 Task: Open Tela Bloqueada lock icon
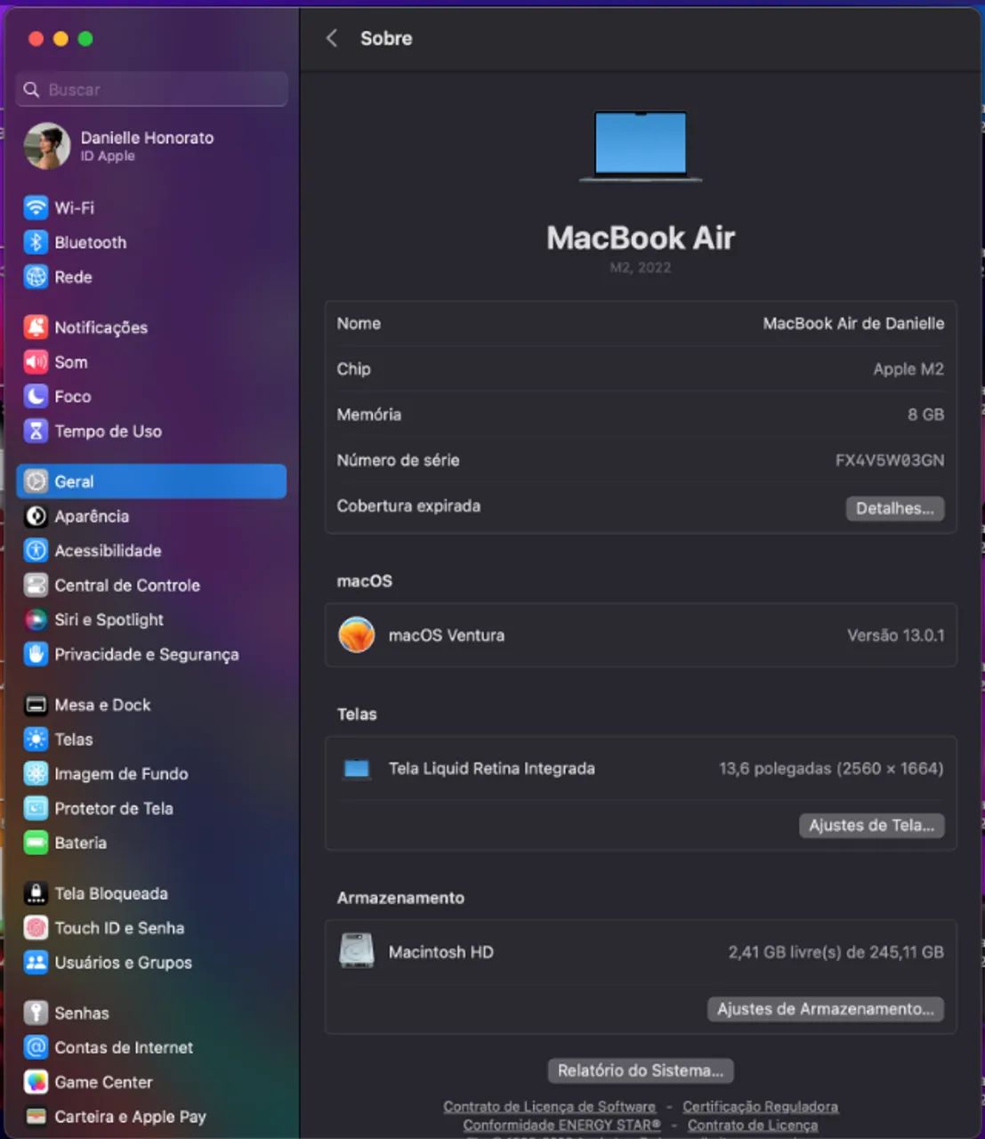click(36, 893)
